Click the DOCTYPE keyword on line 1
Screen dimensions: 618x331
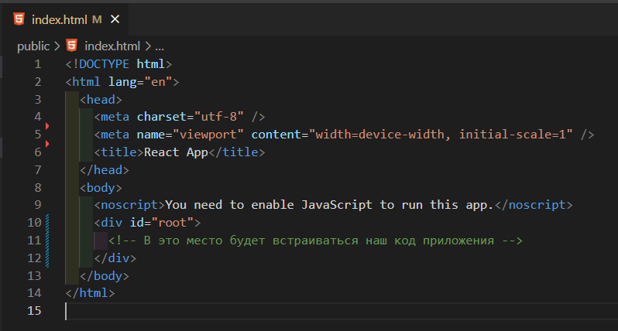coord(104,63)
